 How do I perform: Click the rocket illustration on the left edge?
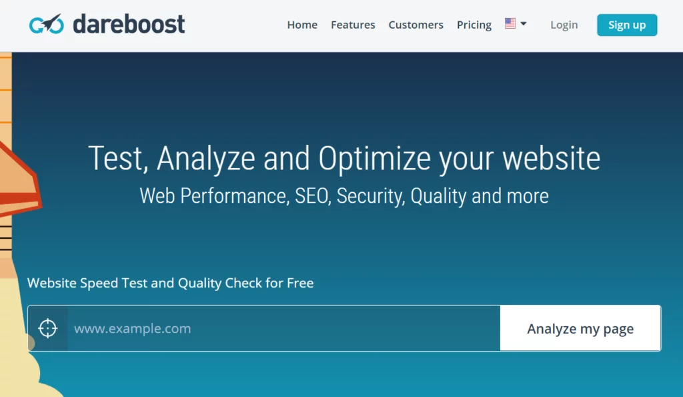click(x=18, y=179)
